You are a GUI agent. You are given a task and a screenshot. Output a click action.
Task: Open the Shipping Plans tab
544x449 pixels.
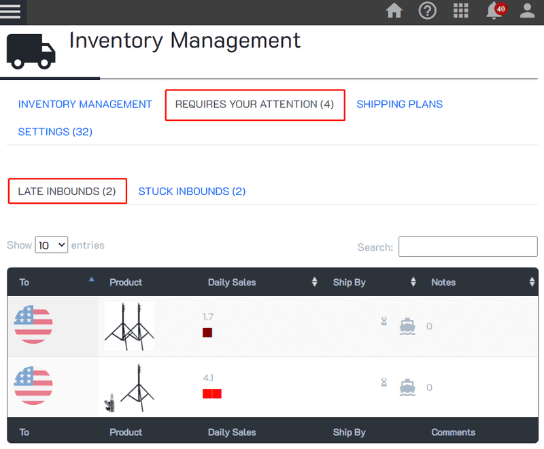point(399,104)
